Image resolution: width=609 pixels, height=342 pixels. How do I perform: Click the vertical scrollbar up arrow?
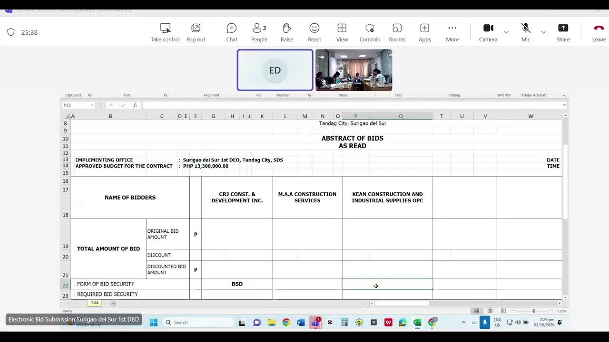point(565,115)
